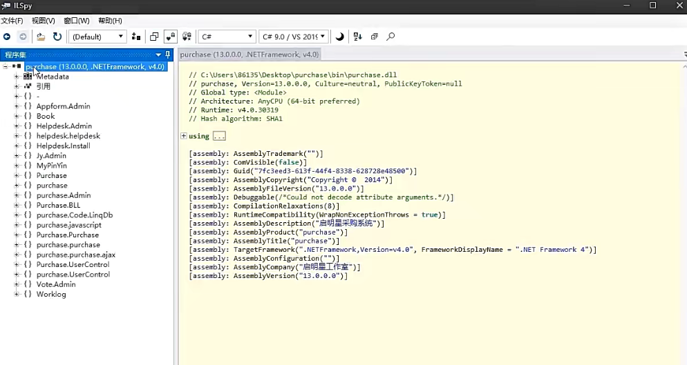Click the AssemblyTrademark attribute link
The image size is (687, 365).
click(x=268, y=154)
